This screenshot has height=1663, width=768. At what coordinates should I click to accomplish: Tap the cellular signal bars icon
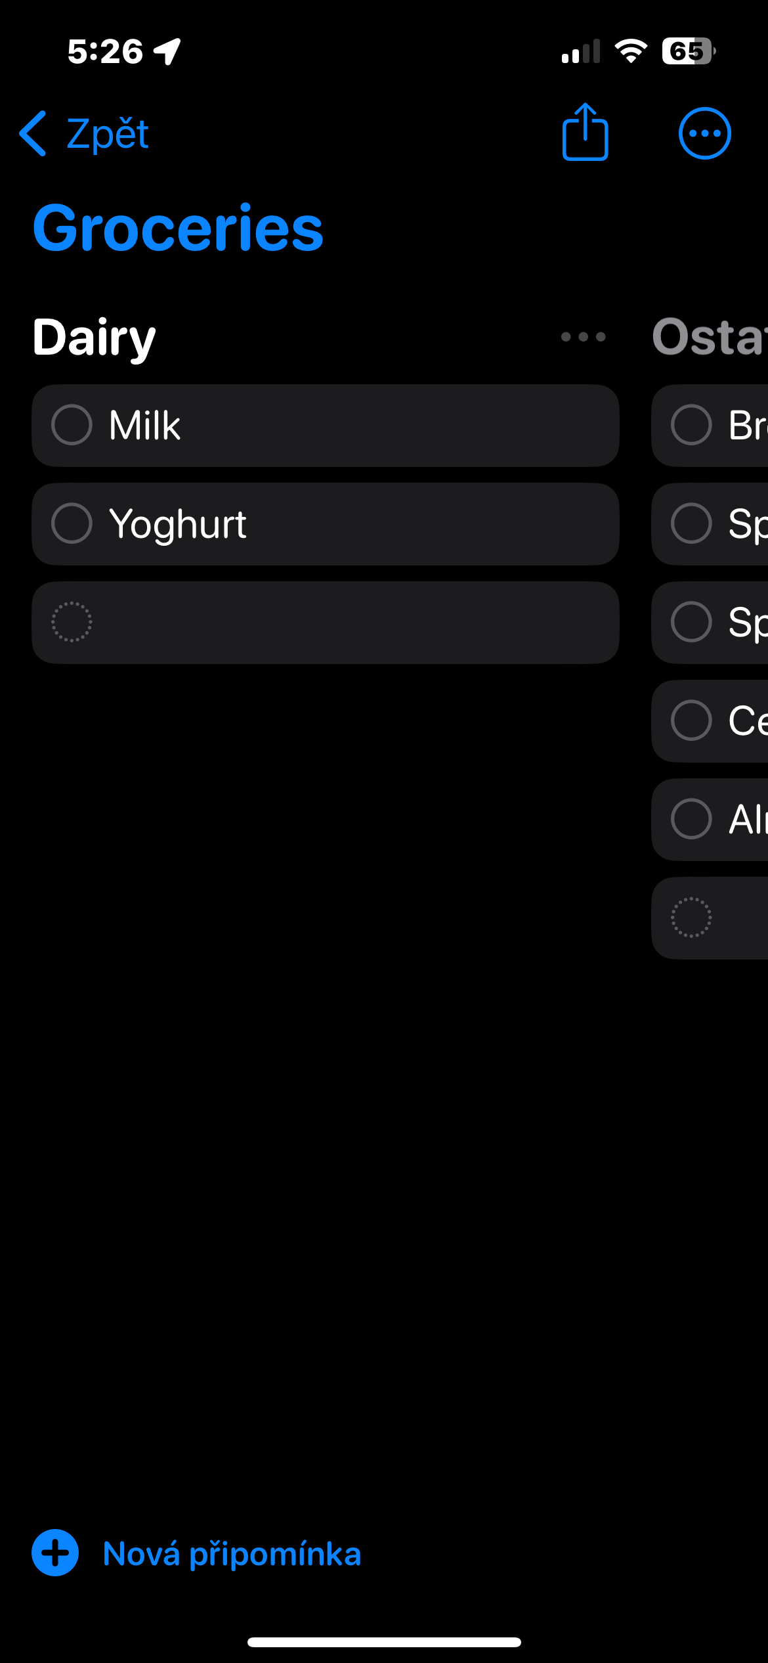[x=581, y=51]
